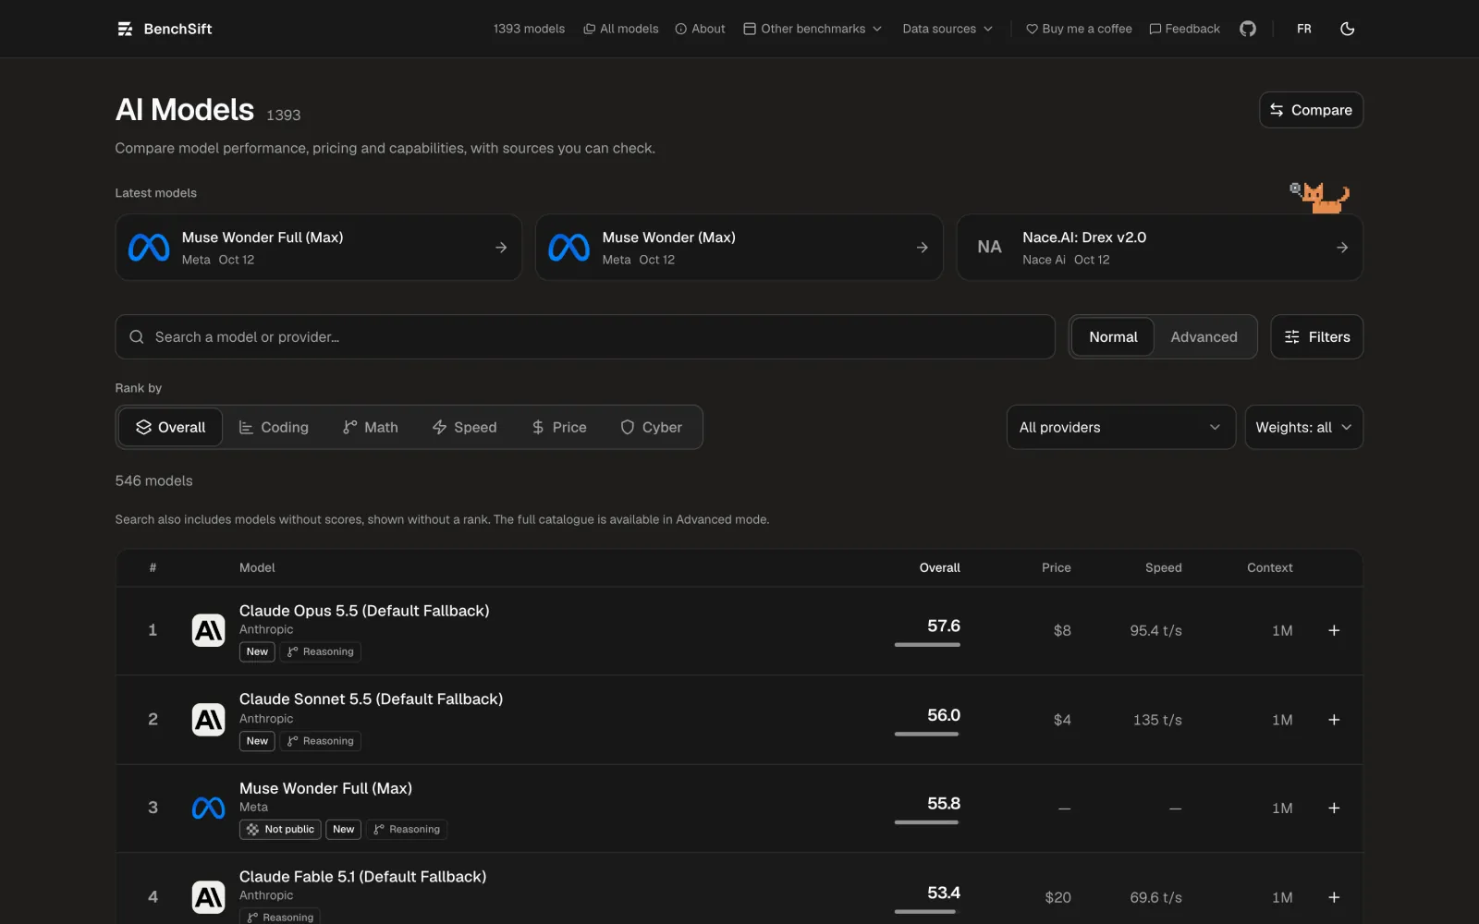
Task: Expand Other benchmarks menu
Action: (x=813, y=29)
